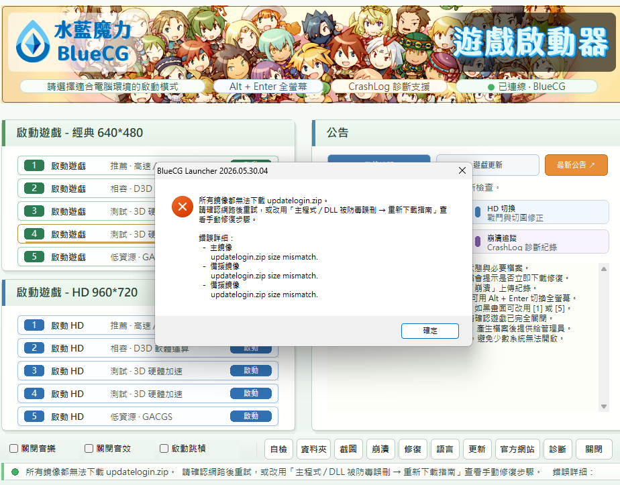Click number badge 4 in classic list
Viewport: 620px width, 485px height.
(34, 233)
